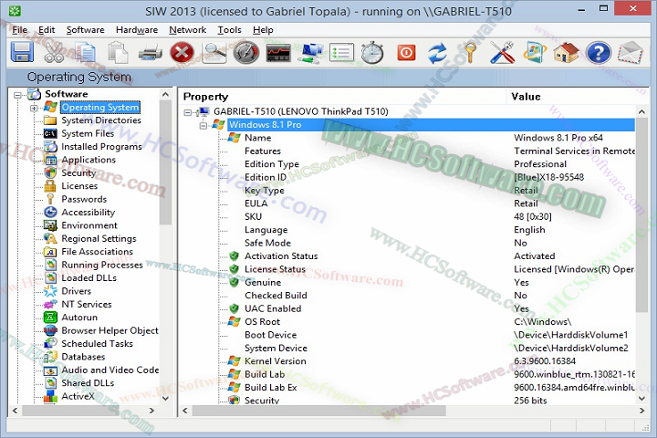Collapse the Windows 8.1 Pro node
Image resolution: width=657 pixels, height=438 pixels.
click(203, 125)
